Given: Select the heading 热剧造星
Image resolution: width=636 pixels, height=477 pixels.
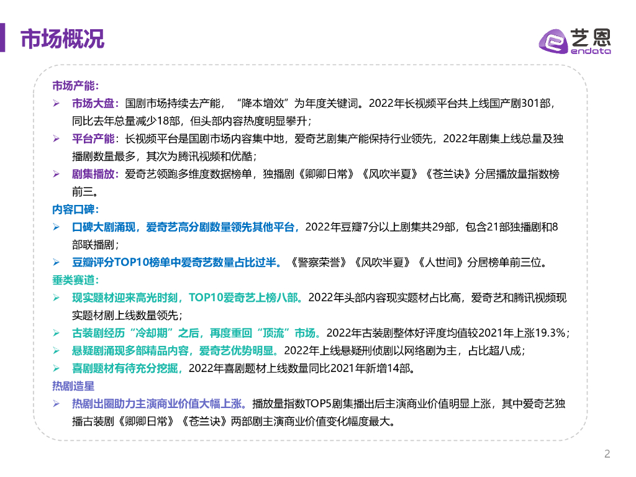Looking at the screenshot, I should tap(73, 386).
